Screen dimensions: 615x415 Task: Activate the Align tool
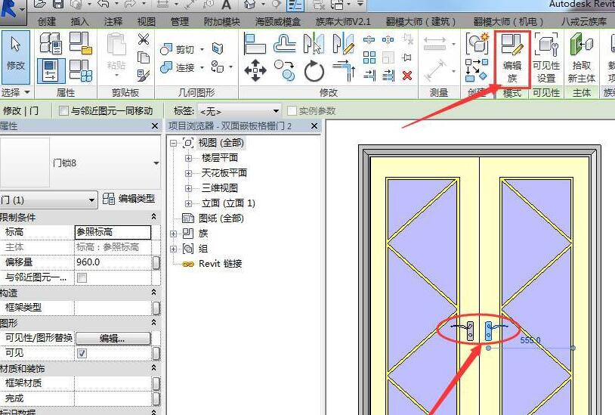click(x=255, y=44)
